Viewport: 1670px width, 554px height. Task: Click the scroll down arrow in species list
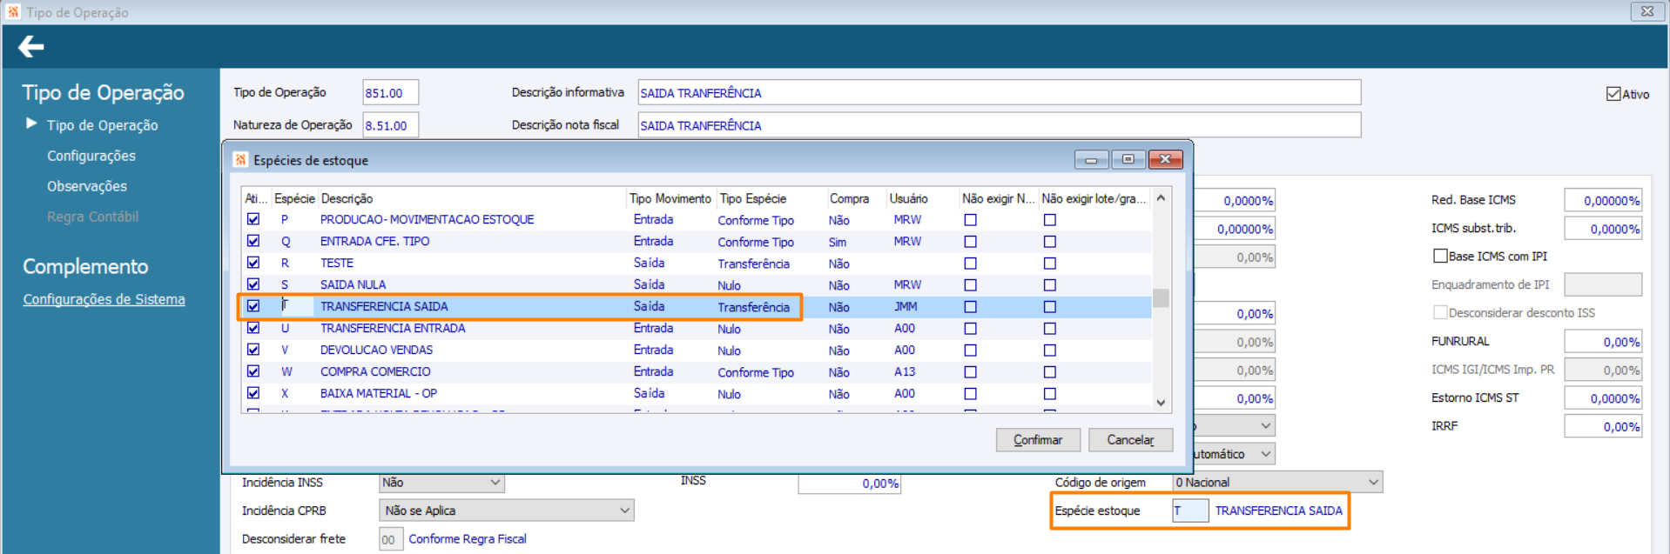point(1161,403)
